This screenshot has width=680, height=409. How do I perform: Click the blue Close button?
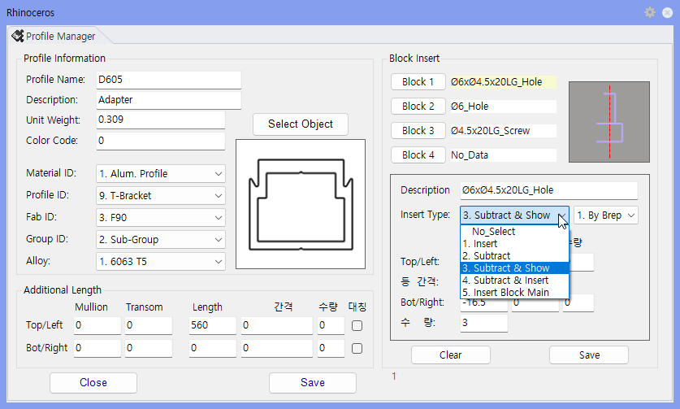(x=93, y=382)
